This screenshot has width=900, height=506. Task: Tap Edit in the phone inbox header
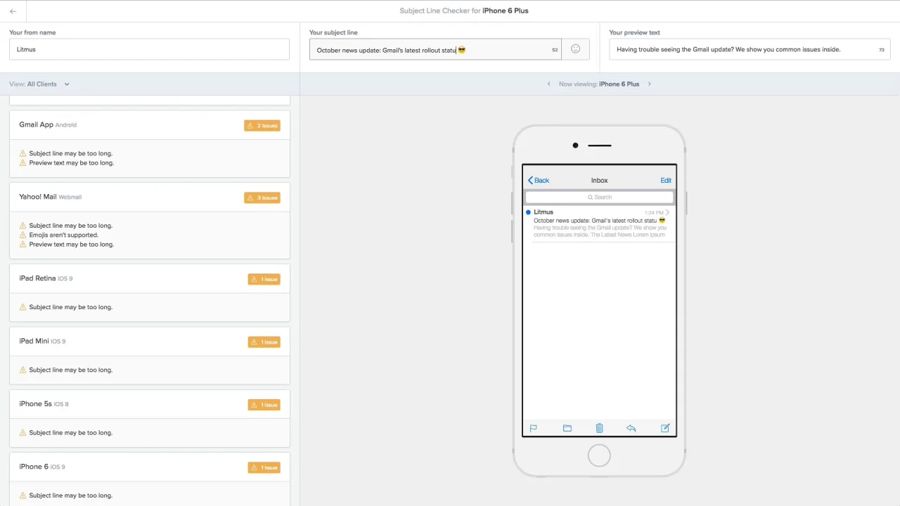666,181
